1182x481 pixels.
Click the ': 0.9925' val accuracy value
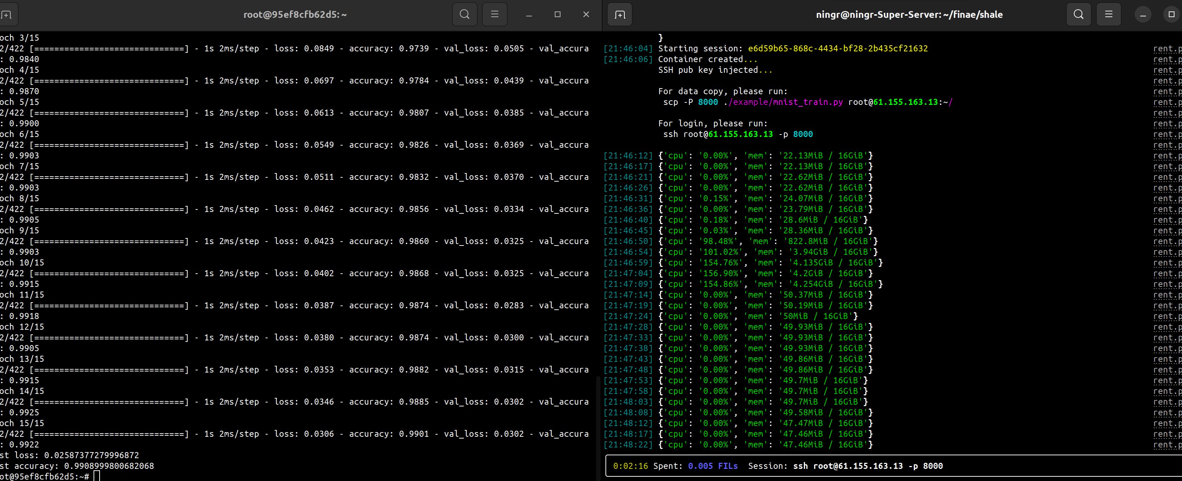[x=20, y=413]
